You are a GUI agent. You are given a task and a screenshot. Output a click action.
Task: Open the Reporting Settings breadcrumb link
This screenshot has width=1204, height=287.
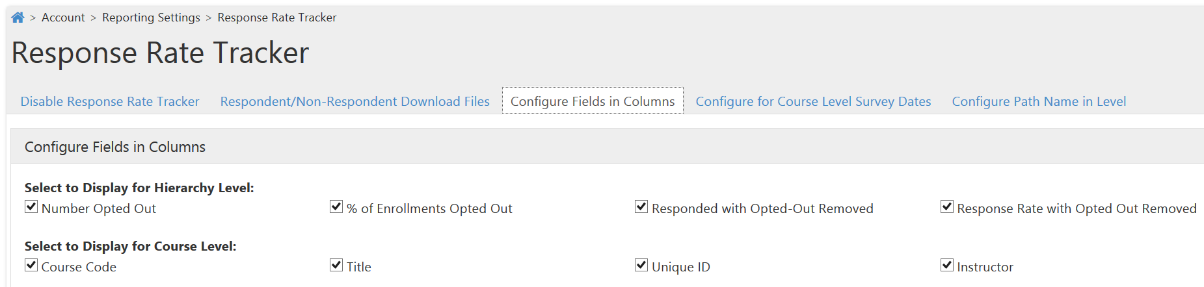pyautogui.click(x=151, y=18)
